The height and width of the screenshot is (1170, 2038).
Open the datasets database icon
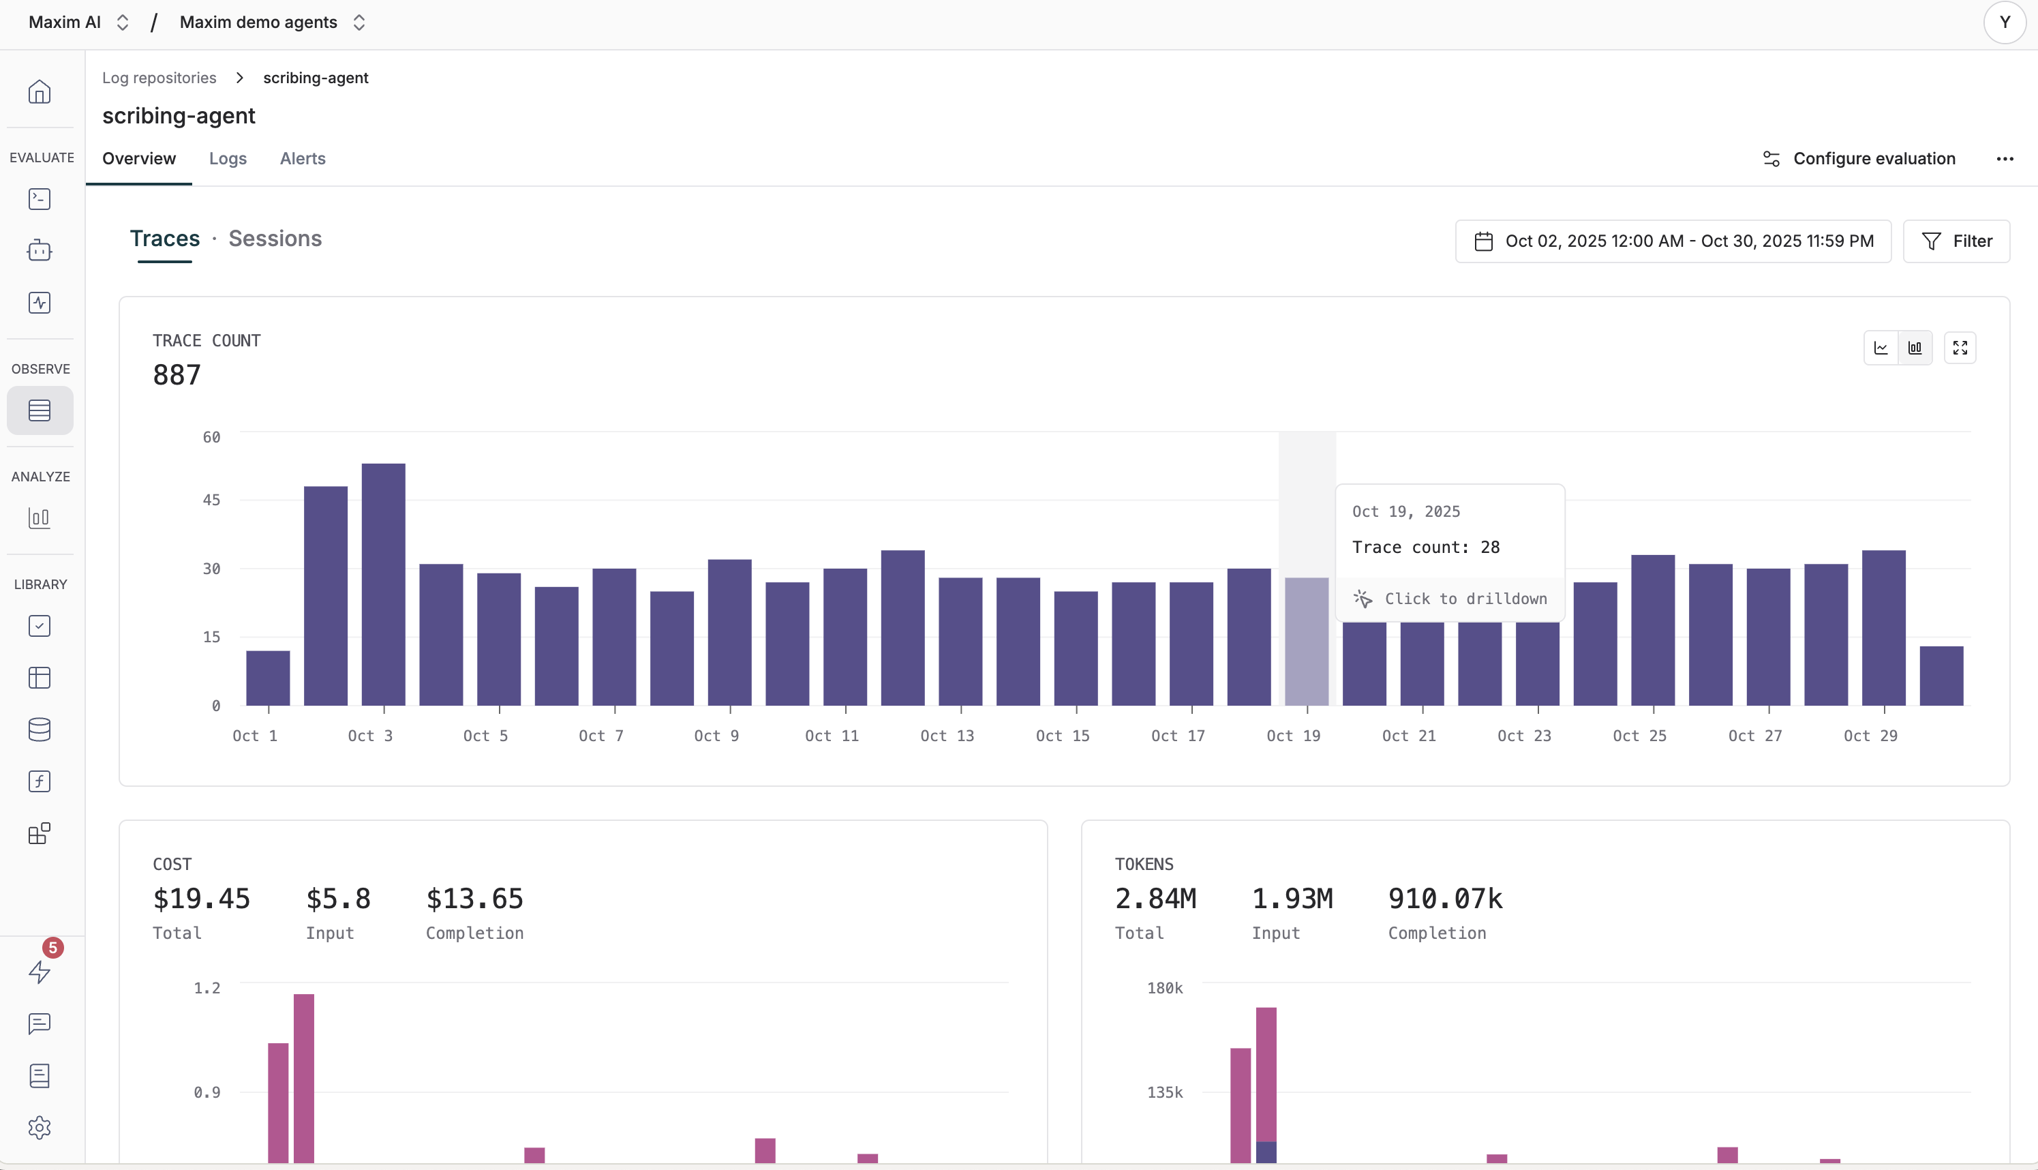tap(40, 730)
